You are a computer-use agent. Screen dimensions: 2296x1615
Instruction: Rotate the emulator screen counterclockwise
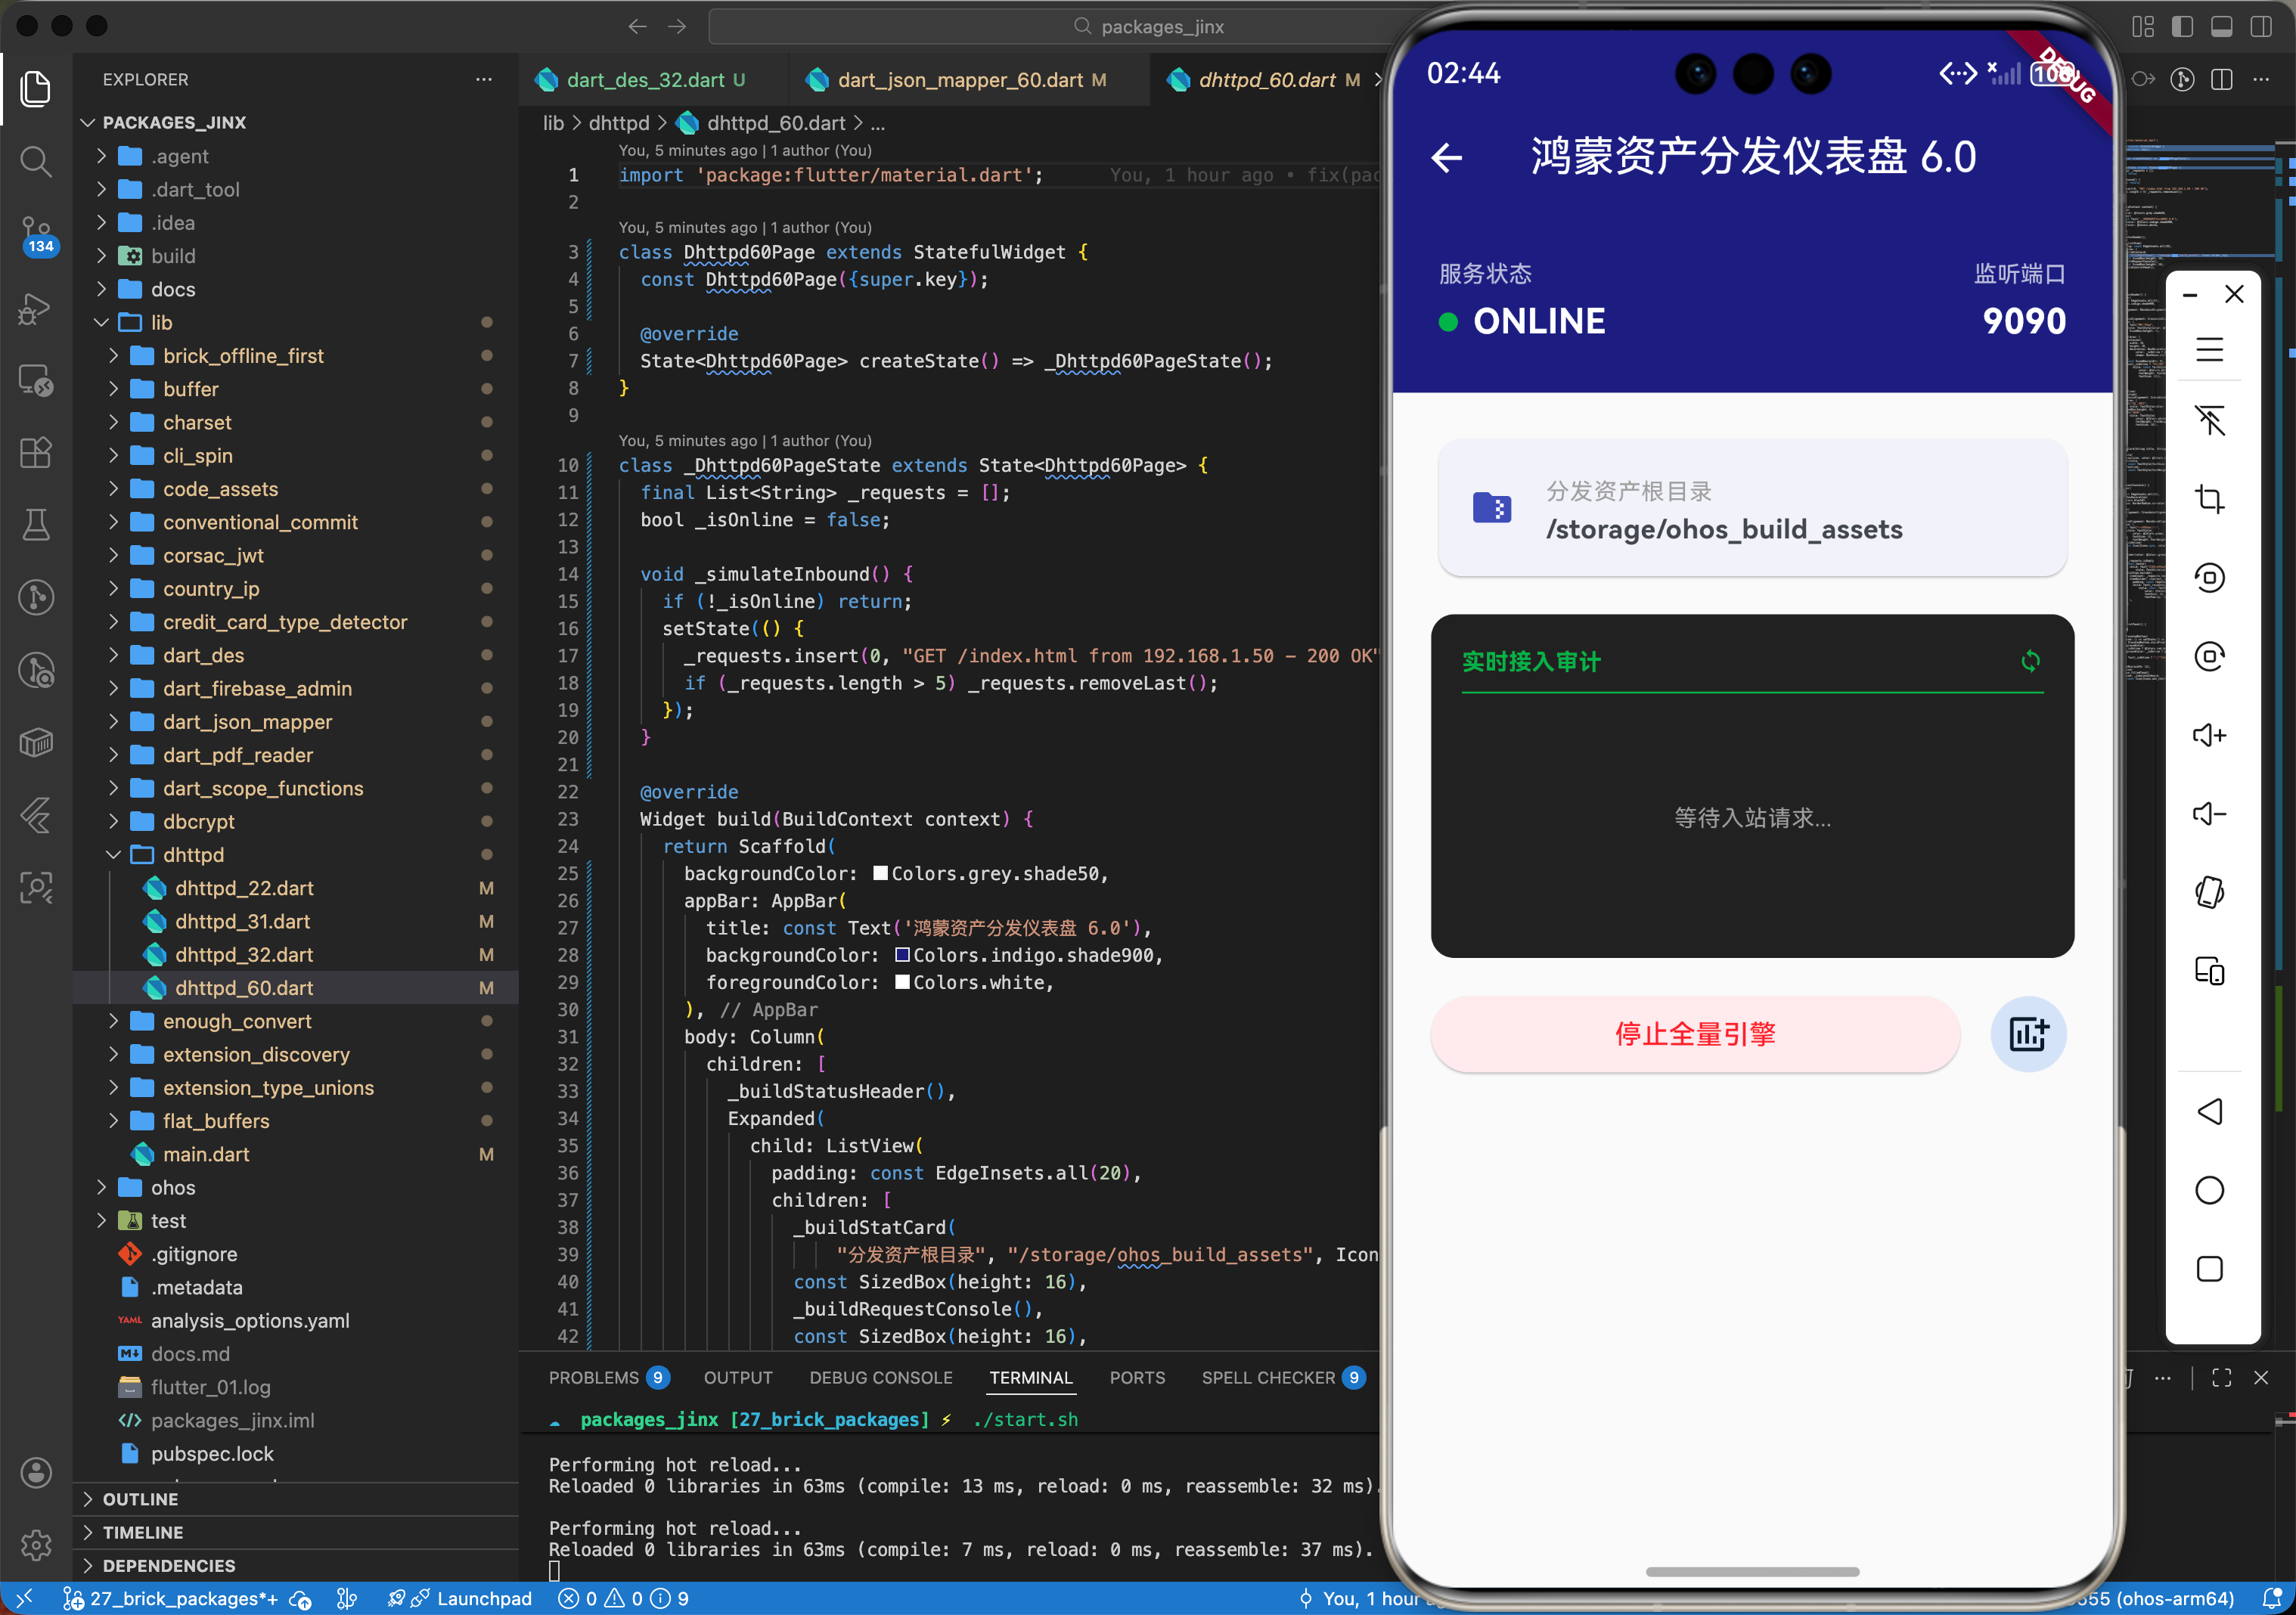[x=2211, y=577]
